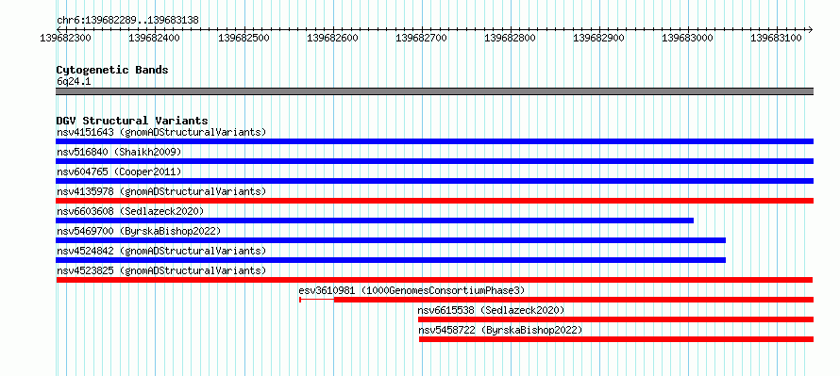This screenshot has height=376, width=840.
Task: Open nsv5458722 (ByrskaBishop2022) label
Action: click(x=500, y=330)
